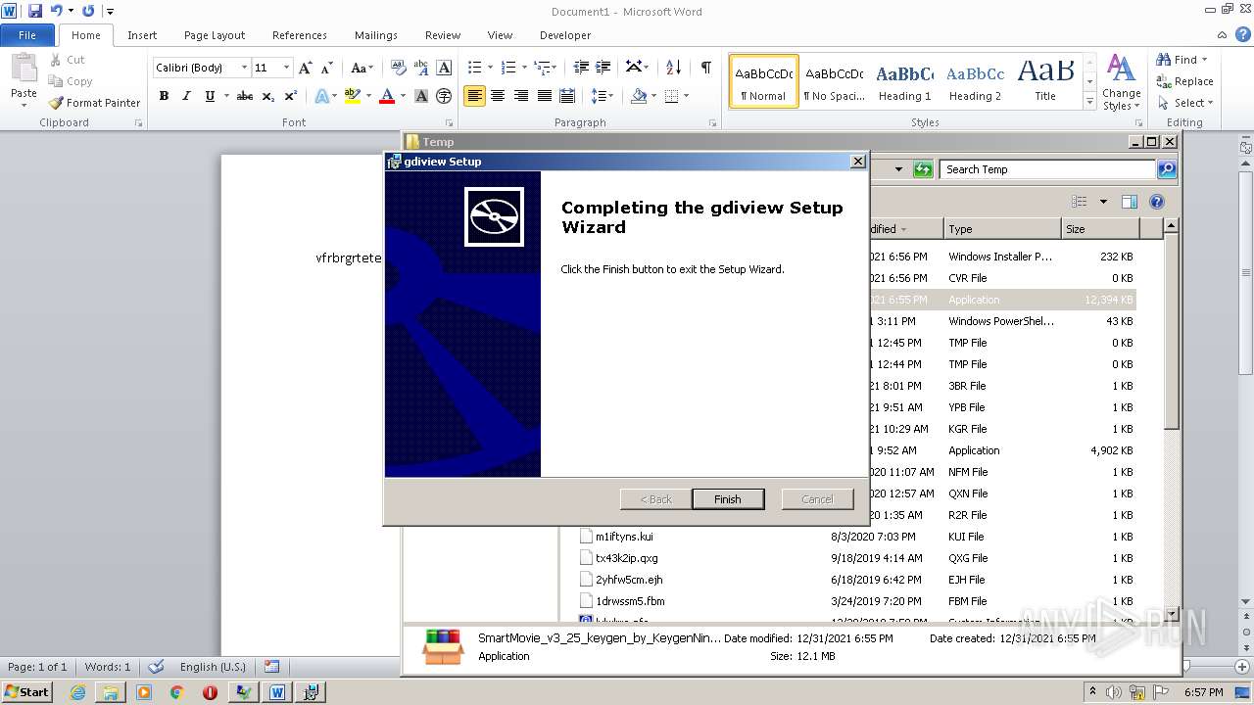Open Internet Explorer from taskbar
1254x705 pixels.
tap(77, 692)
